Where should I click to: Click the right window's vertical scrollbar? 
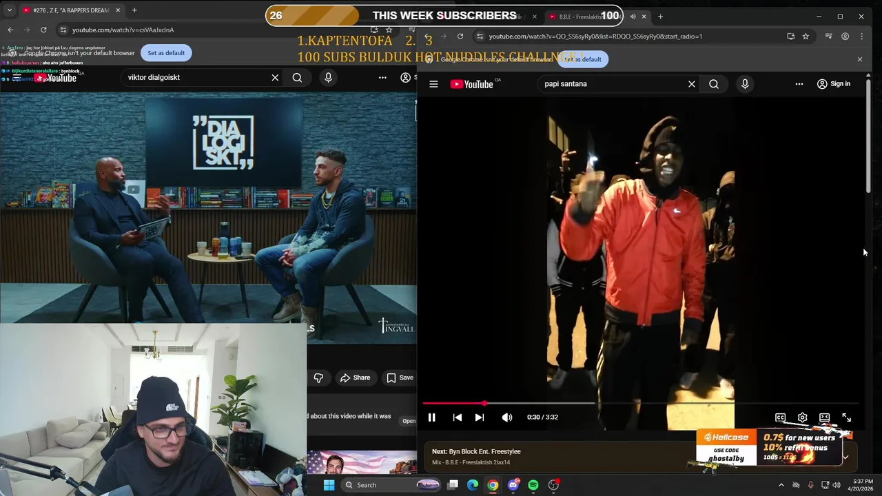tap(868, 136)
